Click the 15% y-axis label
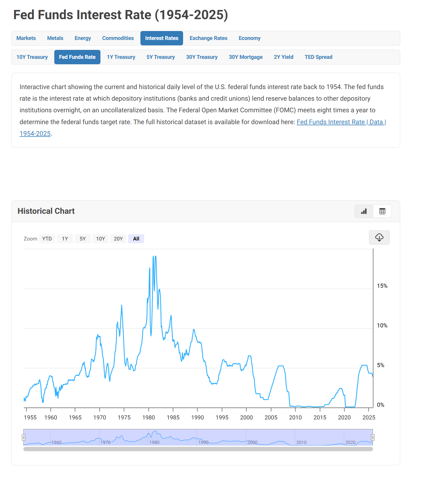This screenshot has width=428, height=478. click(x=382, y=286)
